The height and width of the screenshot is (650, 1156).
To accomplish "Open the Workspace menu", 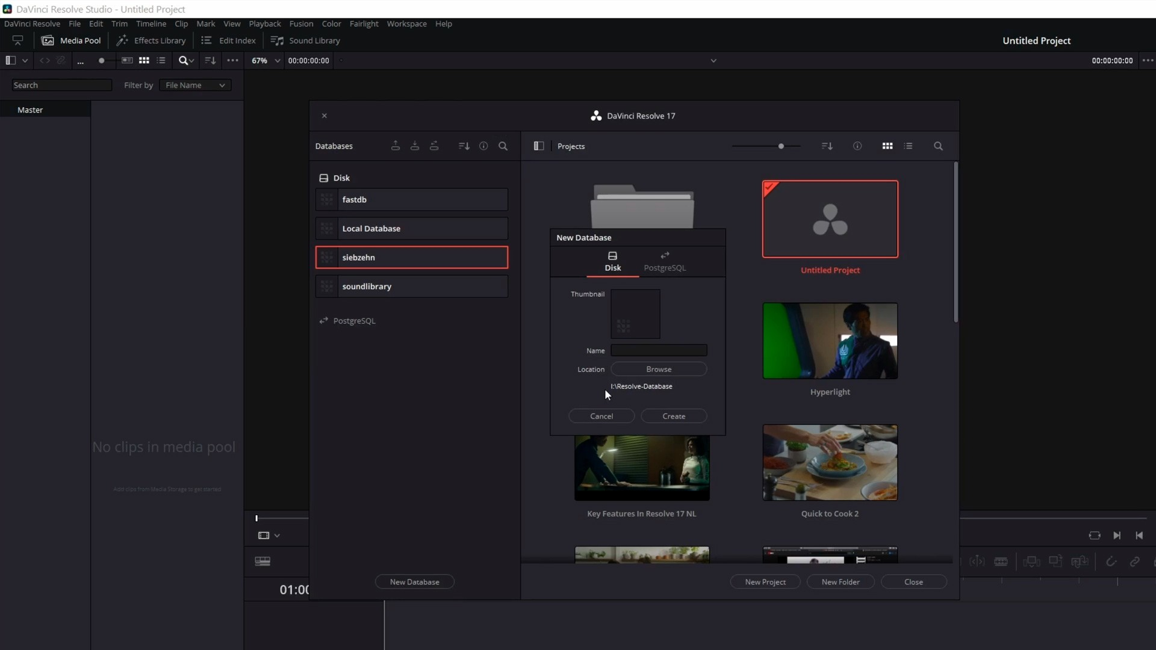I will point(406,23).
